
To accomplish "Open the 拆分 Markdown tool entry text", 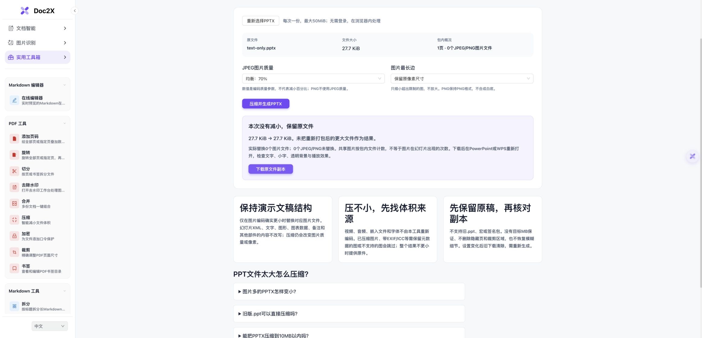I will point(43,306).
